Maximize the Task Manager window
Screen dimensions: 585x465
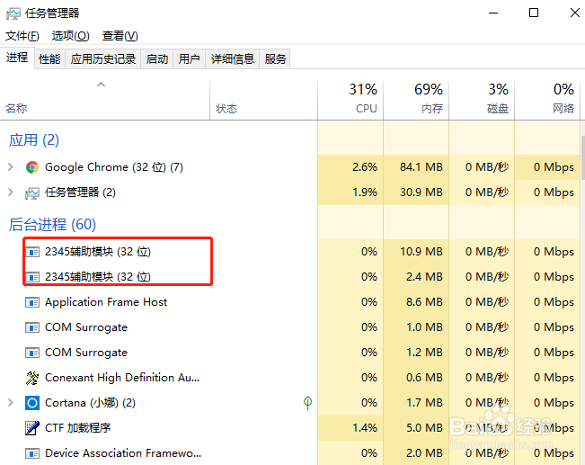(534, 13)
